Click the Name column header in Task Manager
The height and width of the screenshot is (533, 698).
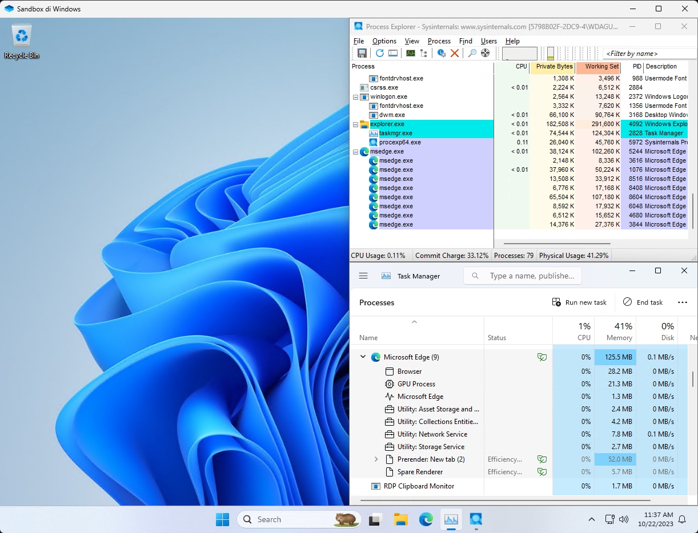point(417,331)
